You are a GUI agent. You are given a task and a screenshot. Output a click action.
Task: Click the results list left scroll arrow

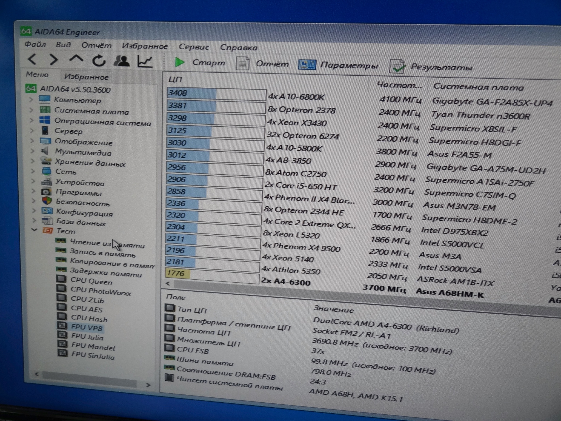pyautogui.click(x=168, y=283)
